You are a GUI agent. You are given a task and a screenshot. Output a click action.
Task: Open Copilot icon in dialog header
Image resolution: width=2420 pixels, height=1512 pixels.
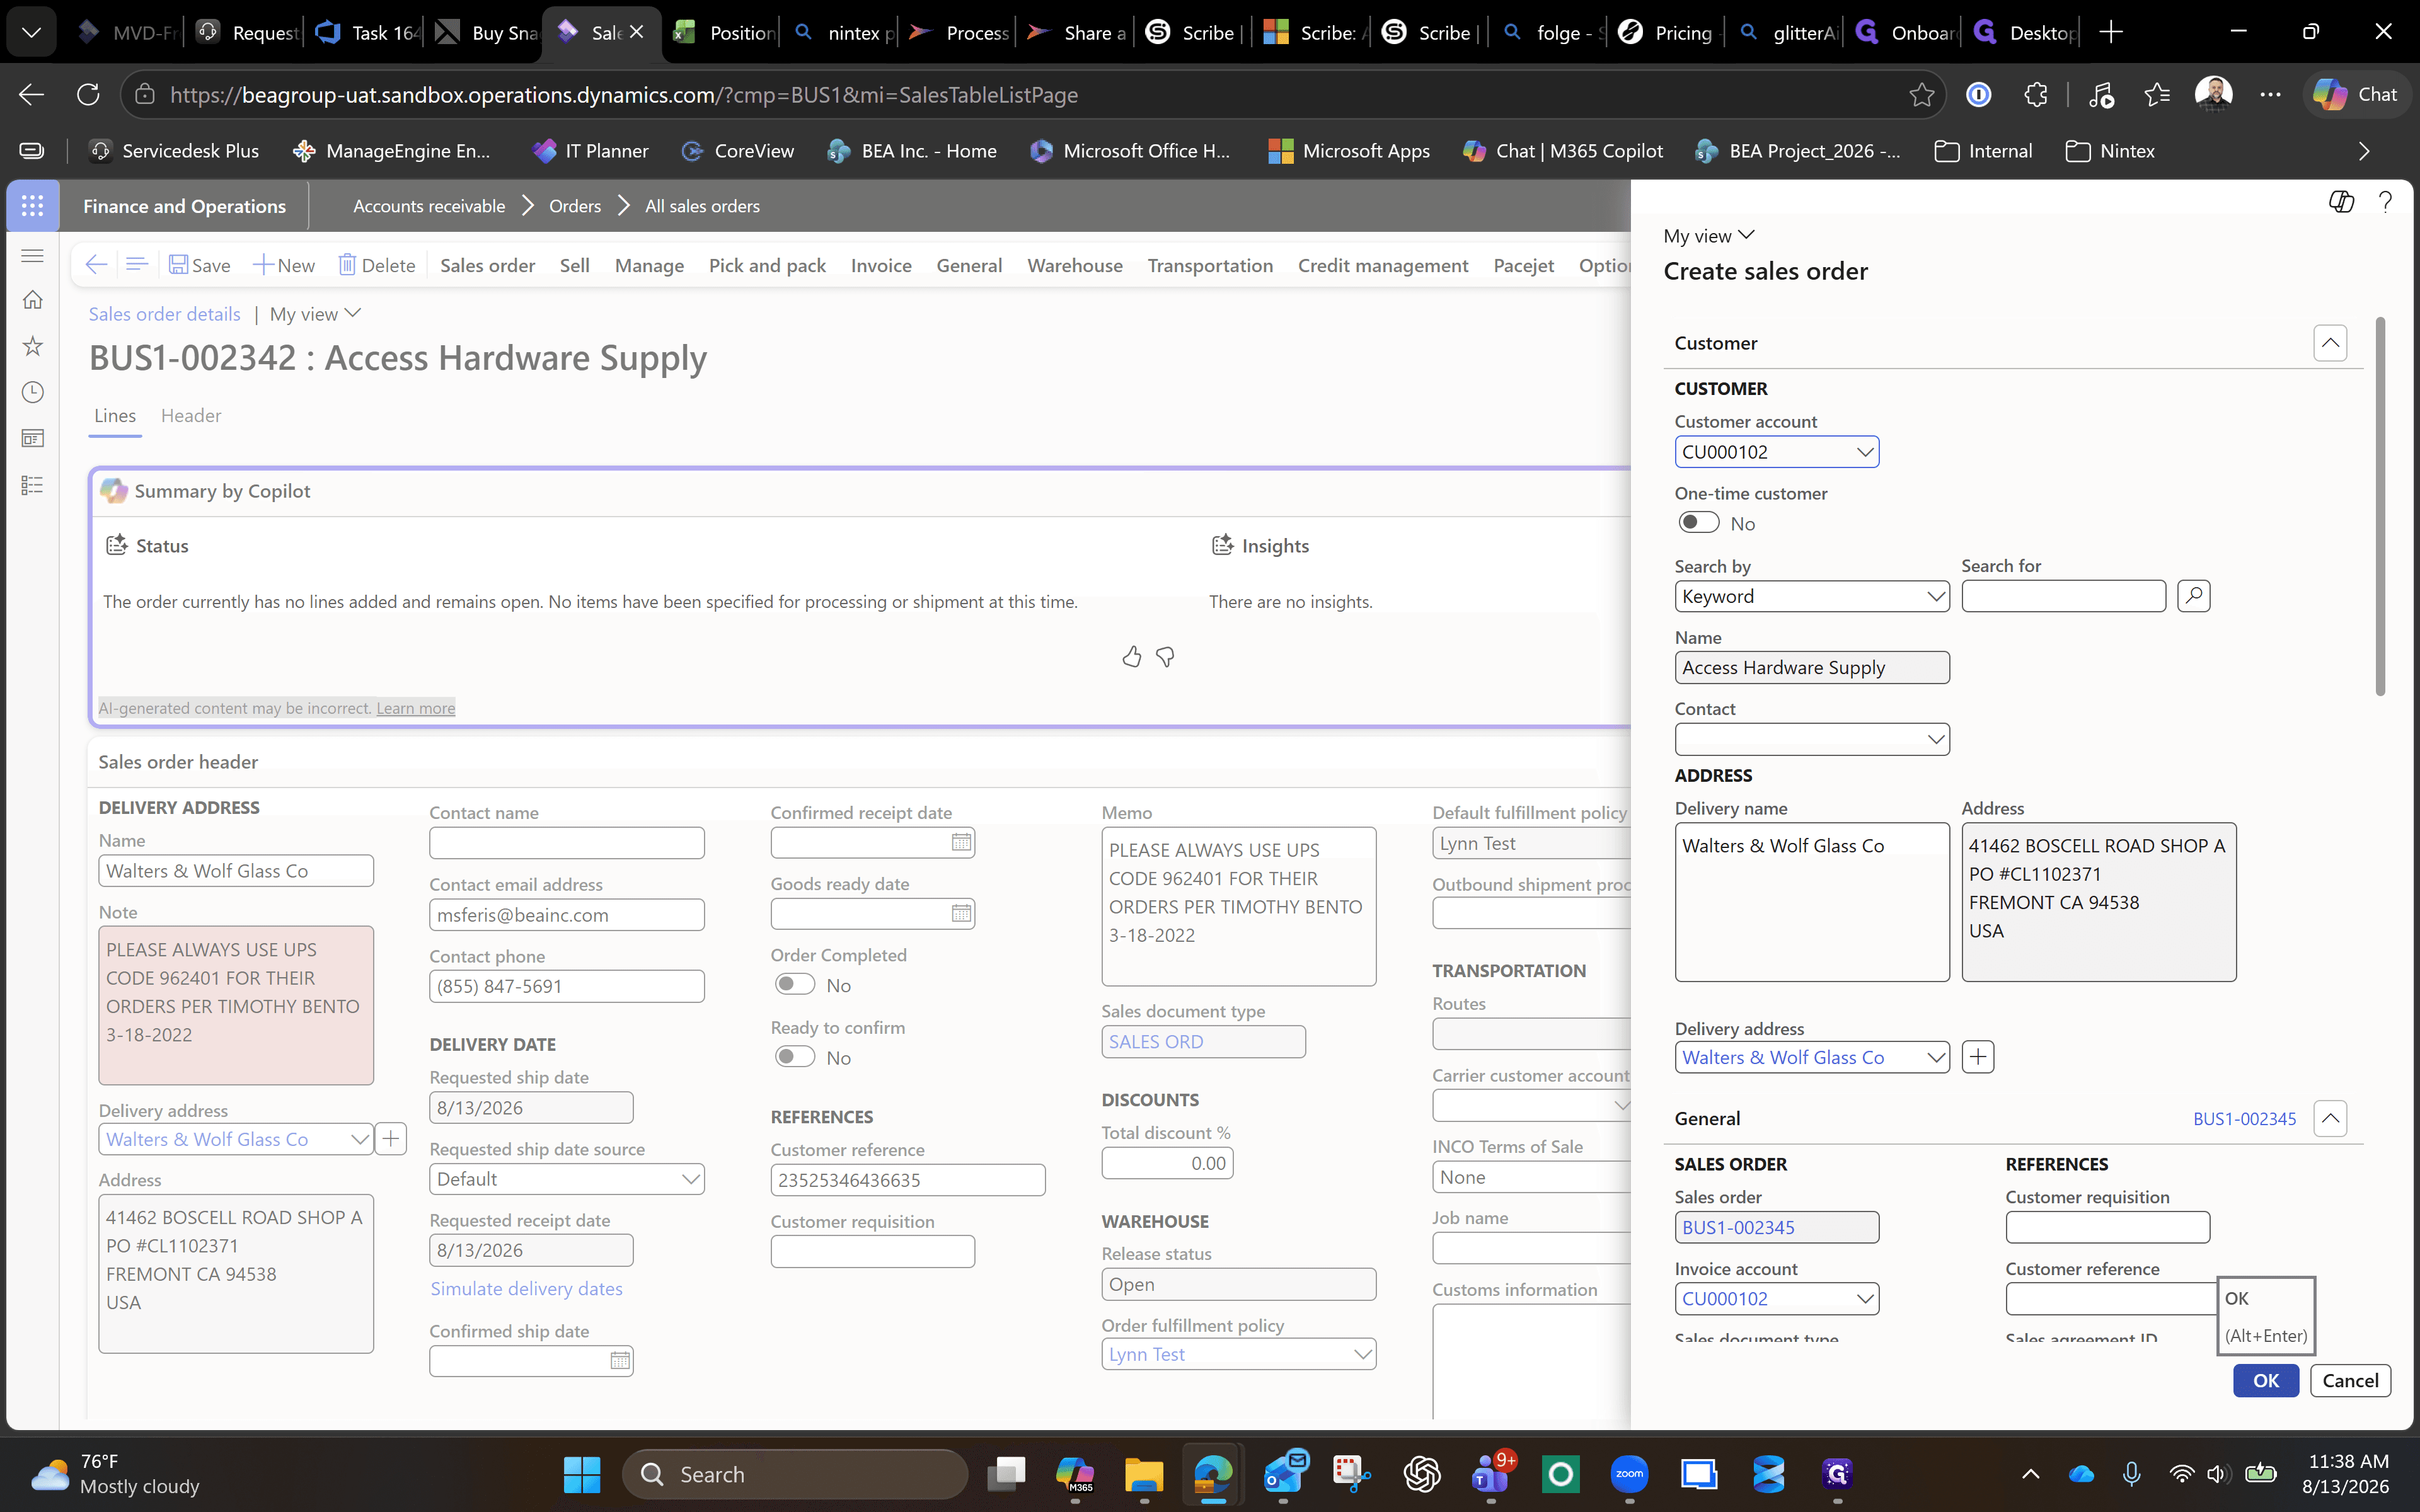pos(2340,202)
